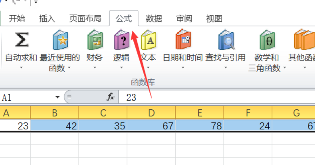Image resolution: width=315 pixels, height=165 pixels.
Task: Click the 查找与引用 label
Action: [x=226, y=58]
